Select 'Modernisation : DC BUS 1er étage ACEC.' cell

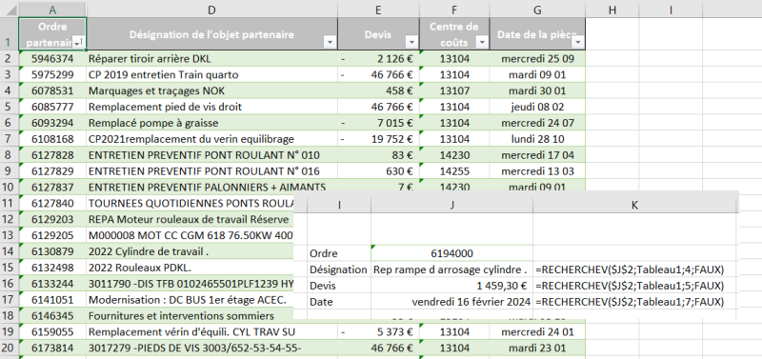[x=190, y=300]
